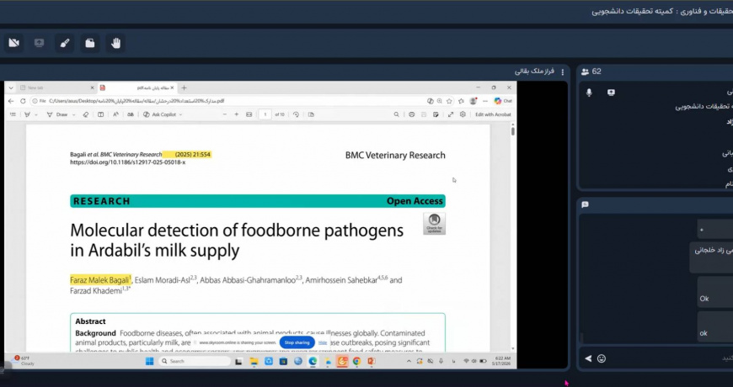
Task: Open a new browser tab with plus
Action: (184, 87)
